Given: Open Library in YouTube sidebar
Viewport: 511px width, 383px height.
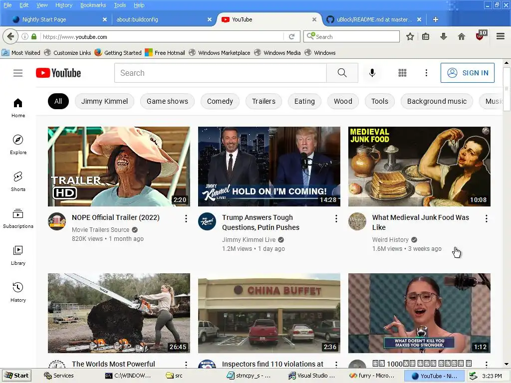Looking at the screenshot, I should click(x=18, y=256).
